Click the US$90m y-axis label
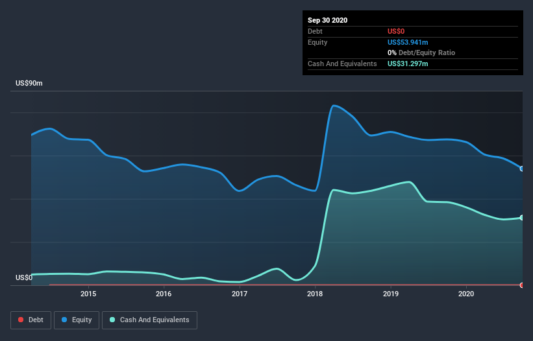Screen dimensions: 533x341 [29, 83]
